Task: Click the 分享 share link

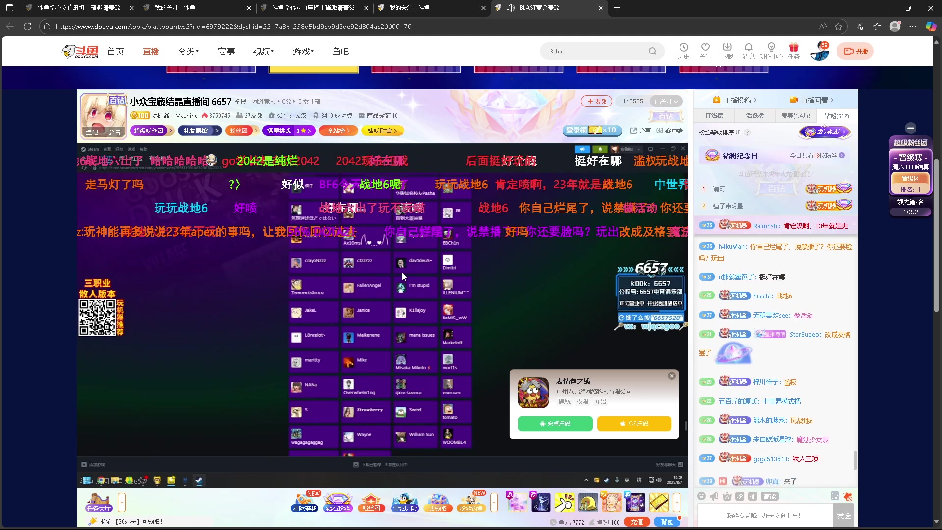Action: [641, 131]
